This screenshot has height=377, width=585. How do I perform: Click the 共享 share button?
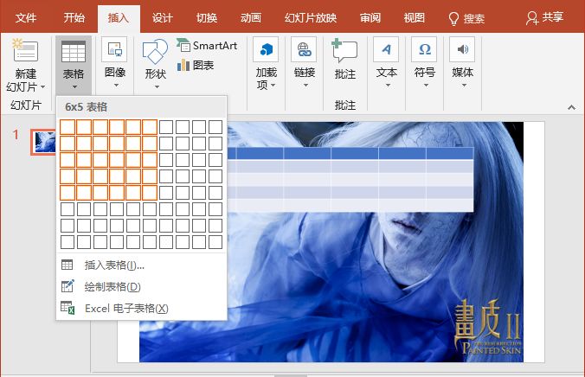pyautogui.click(x=544, y=17)
